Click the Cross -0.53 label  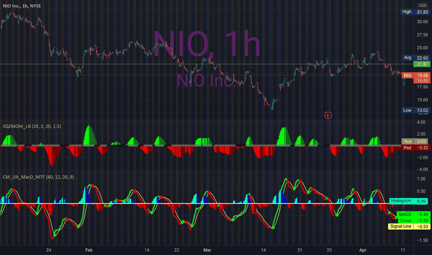[x=414, y=220]
